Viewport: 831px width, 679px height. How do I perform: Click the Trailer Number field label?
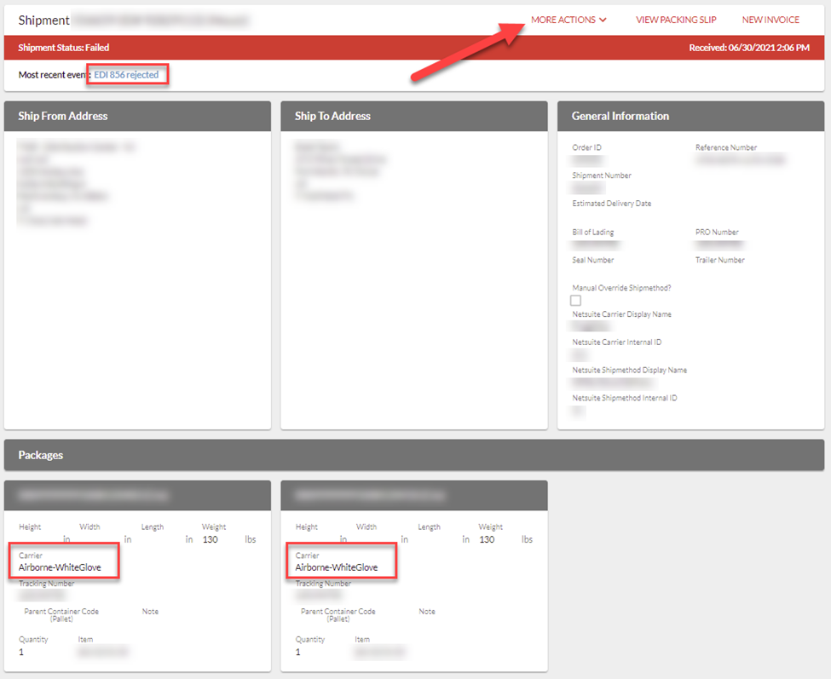[720, 260]
